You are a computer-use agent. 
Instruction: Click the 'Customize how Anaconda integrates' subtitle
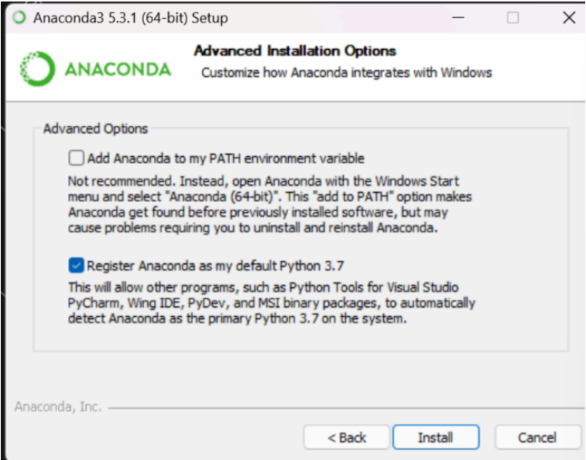coord(346,72)
